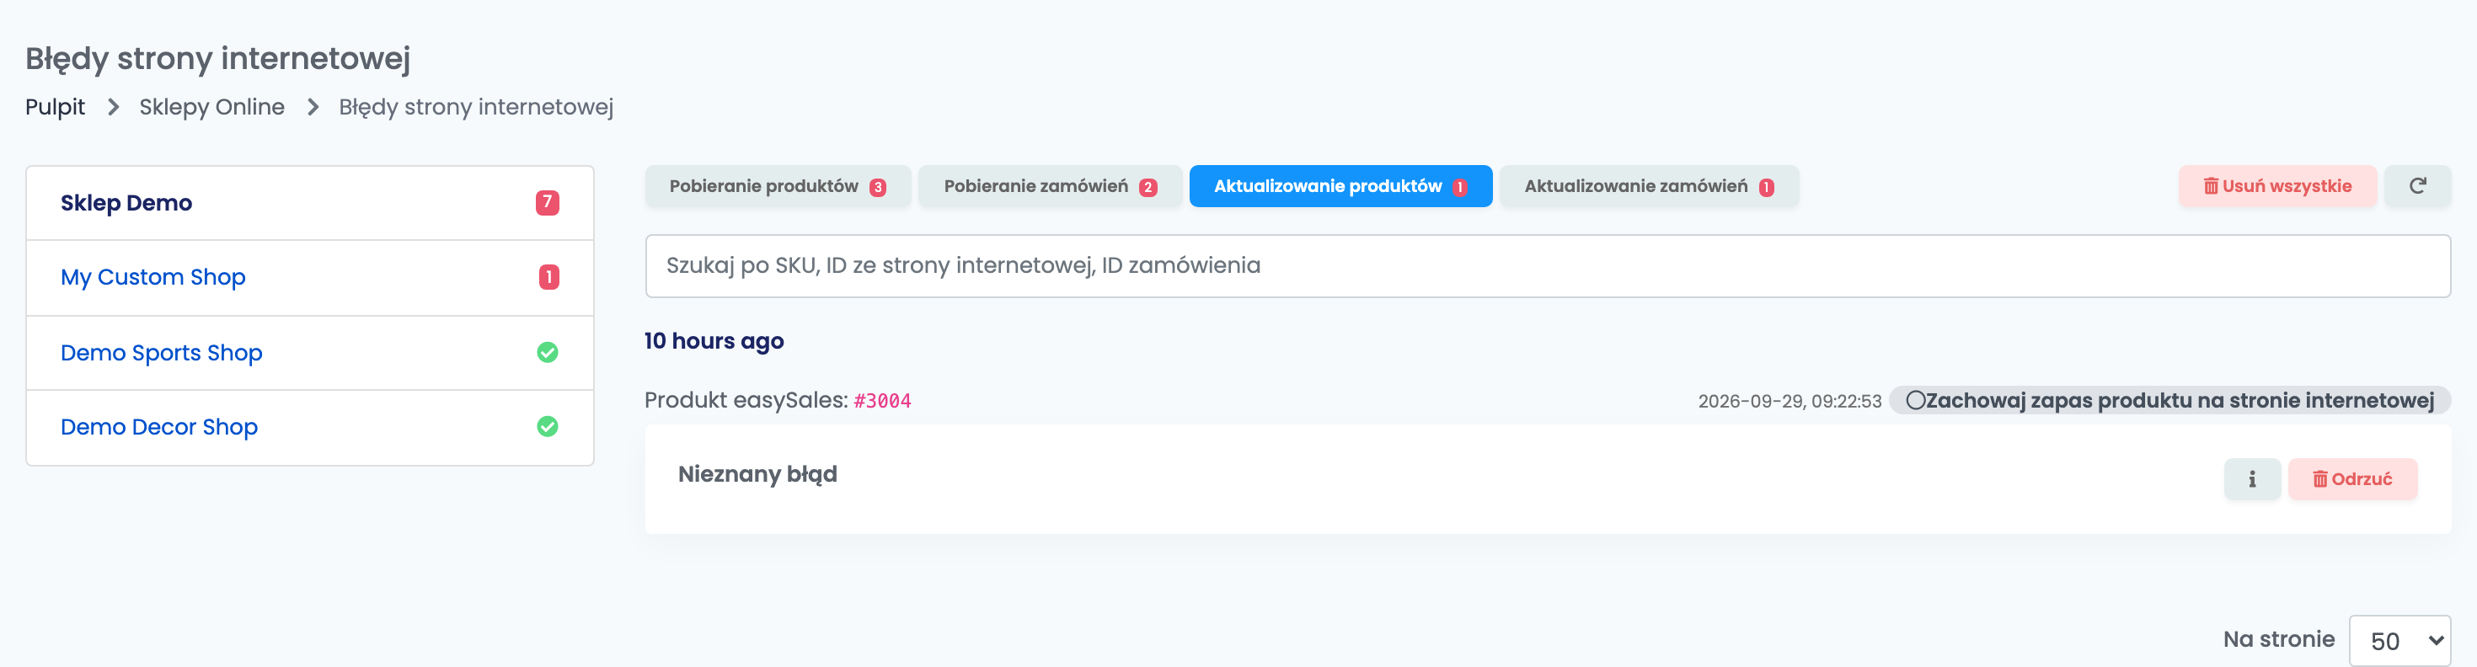Select the Zachowaj zapas produktu radio option

tap(1914, 401)
